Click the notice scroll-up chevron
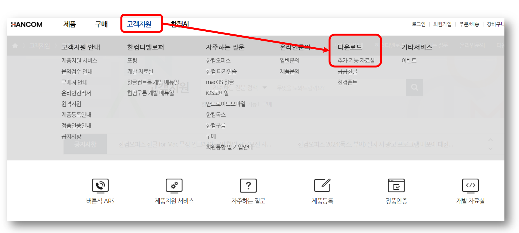The image size is (519, 233). pos(490,139)
